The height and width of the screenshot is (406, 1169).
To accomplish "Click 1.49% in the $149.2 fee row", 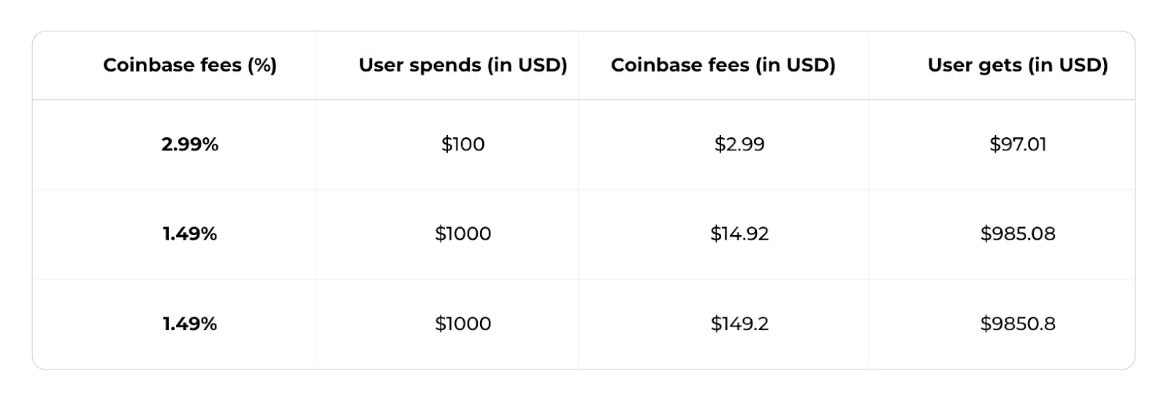I will click(190, 323).
